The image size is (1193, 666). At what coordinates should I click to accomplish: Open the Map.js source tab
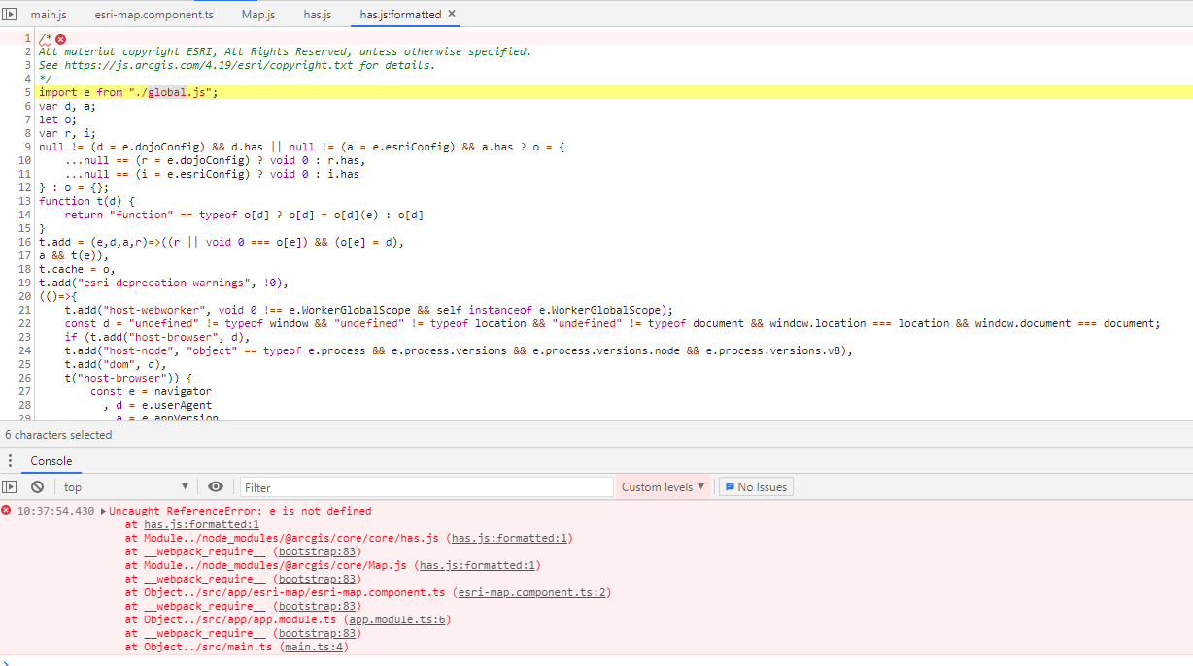(258, 15)
